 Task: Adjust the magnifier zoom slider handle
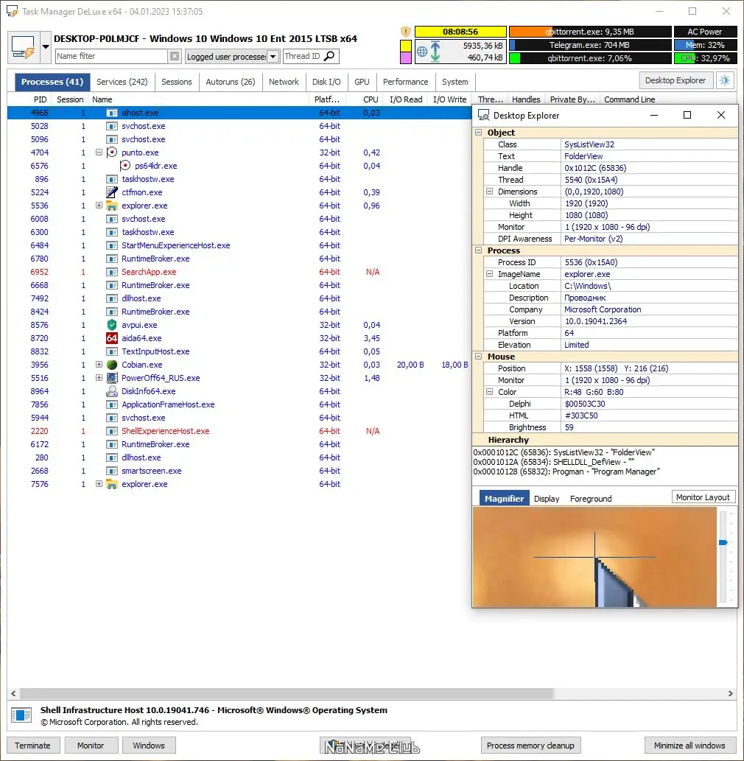pos(723,542)
